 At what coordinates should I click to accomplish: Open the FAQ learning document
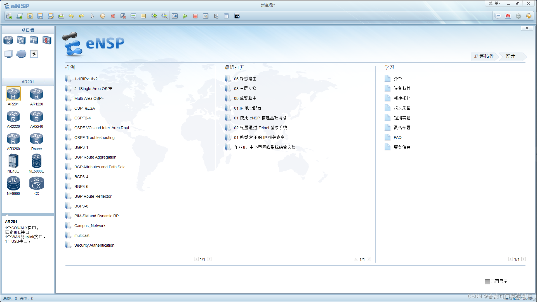pos(397,138)
